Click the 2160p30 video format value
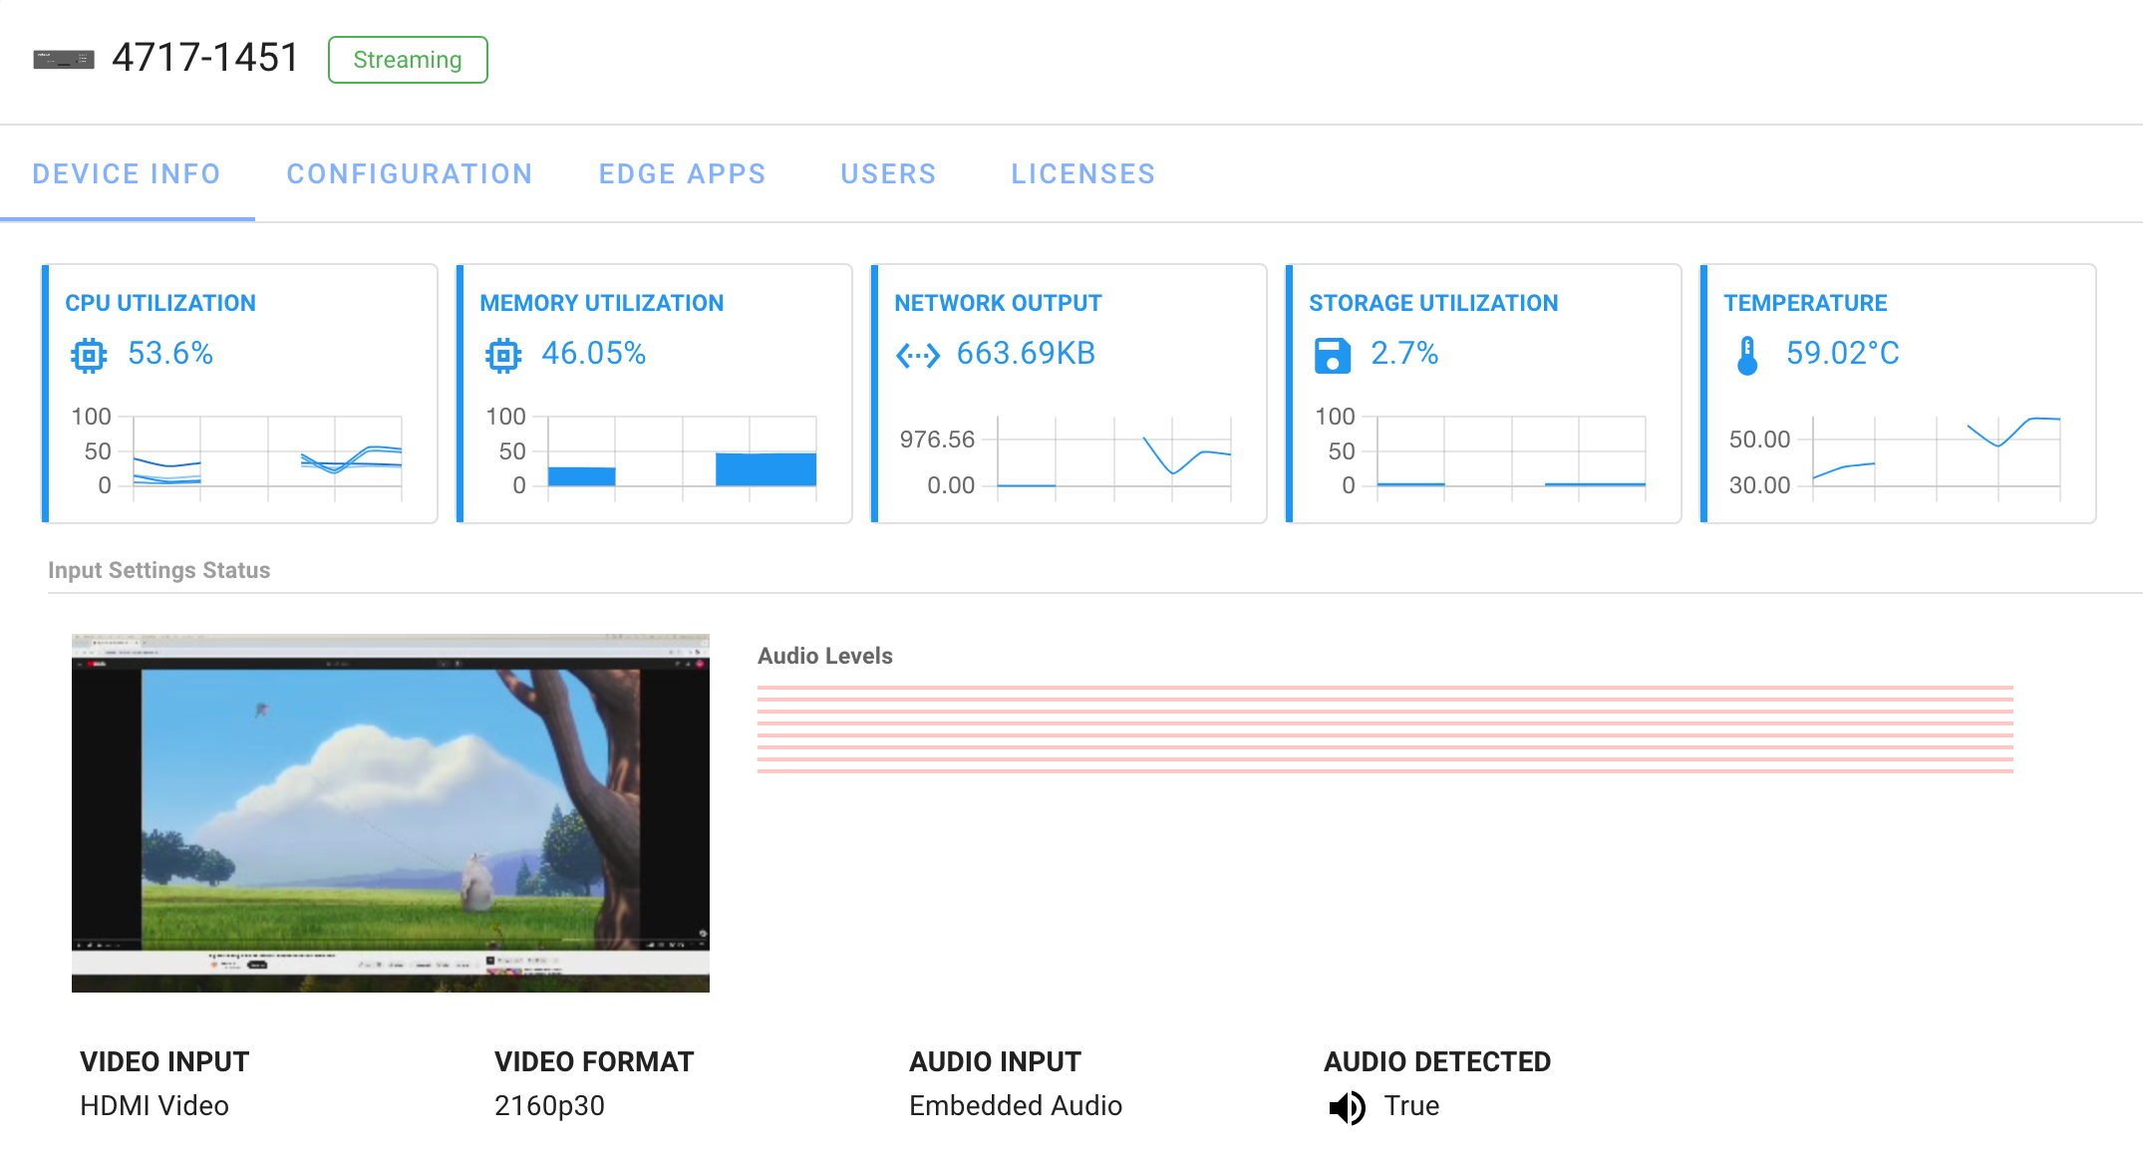The height and width of the screenshot is (1154, 2143). point(549,1106)
